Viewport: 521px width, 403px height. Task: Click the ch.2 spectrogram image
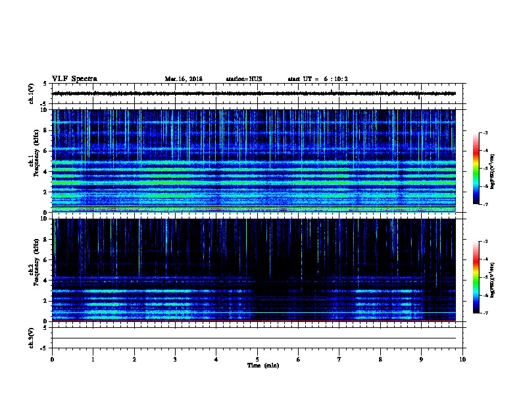tap(254, 270)
